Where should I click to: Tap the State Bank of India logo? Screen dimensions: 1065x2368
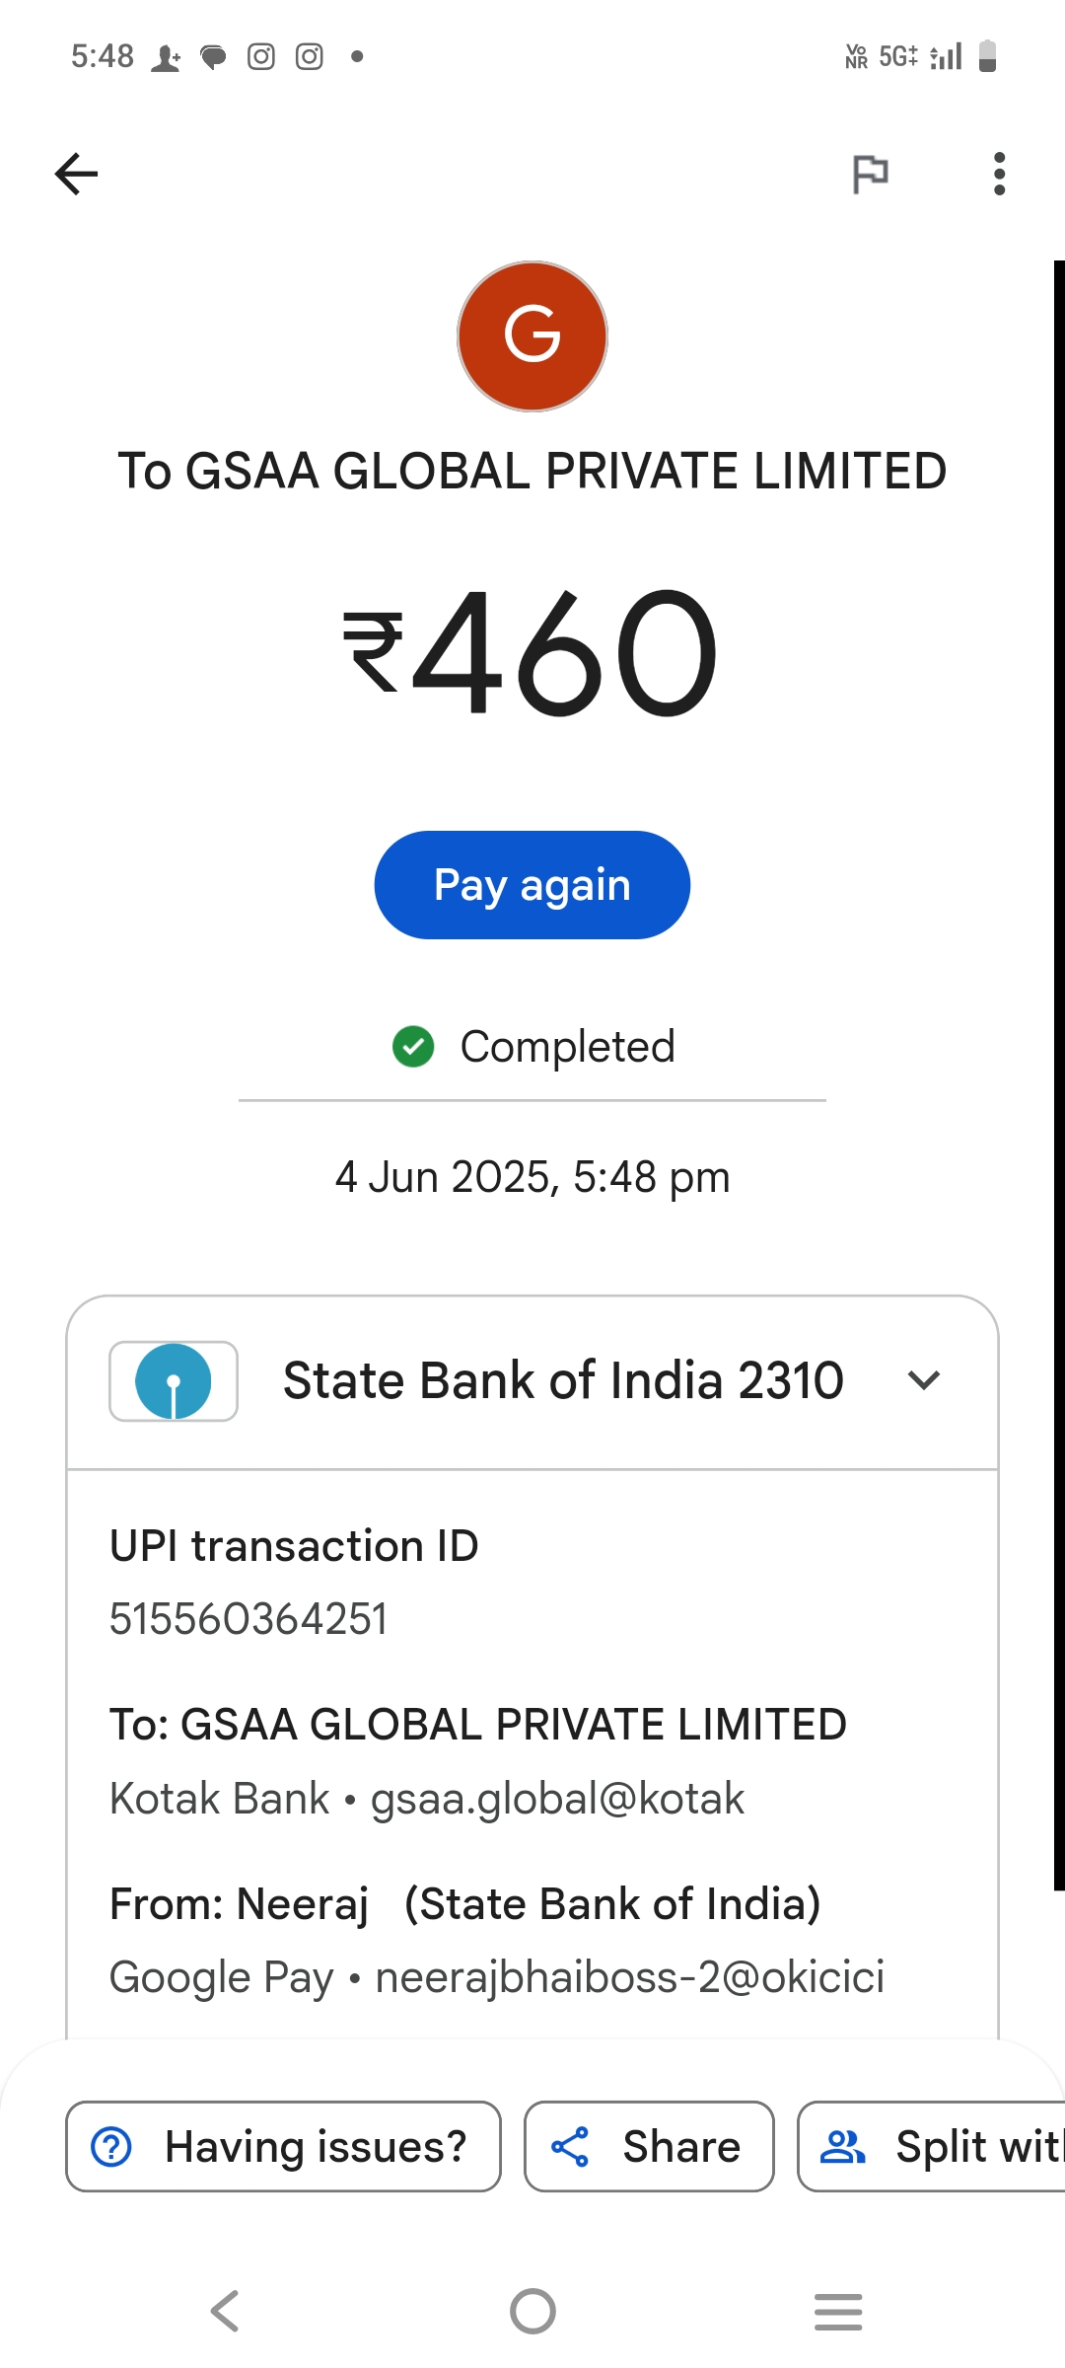click(174, 1381)
